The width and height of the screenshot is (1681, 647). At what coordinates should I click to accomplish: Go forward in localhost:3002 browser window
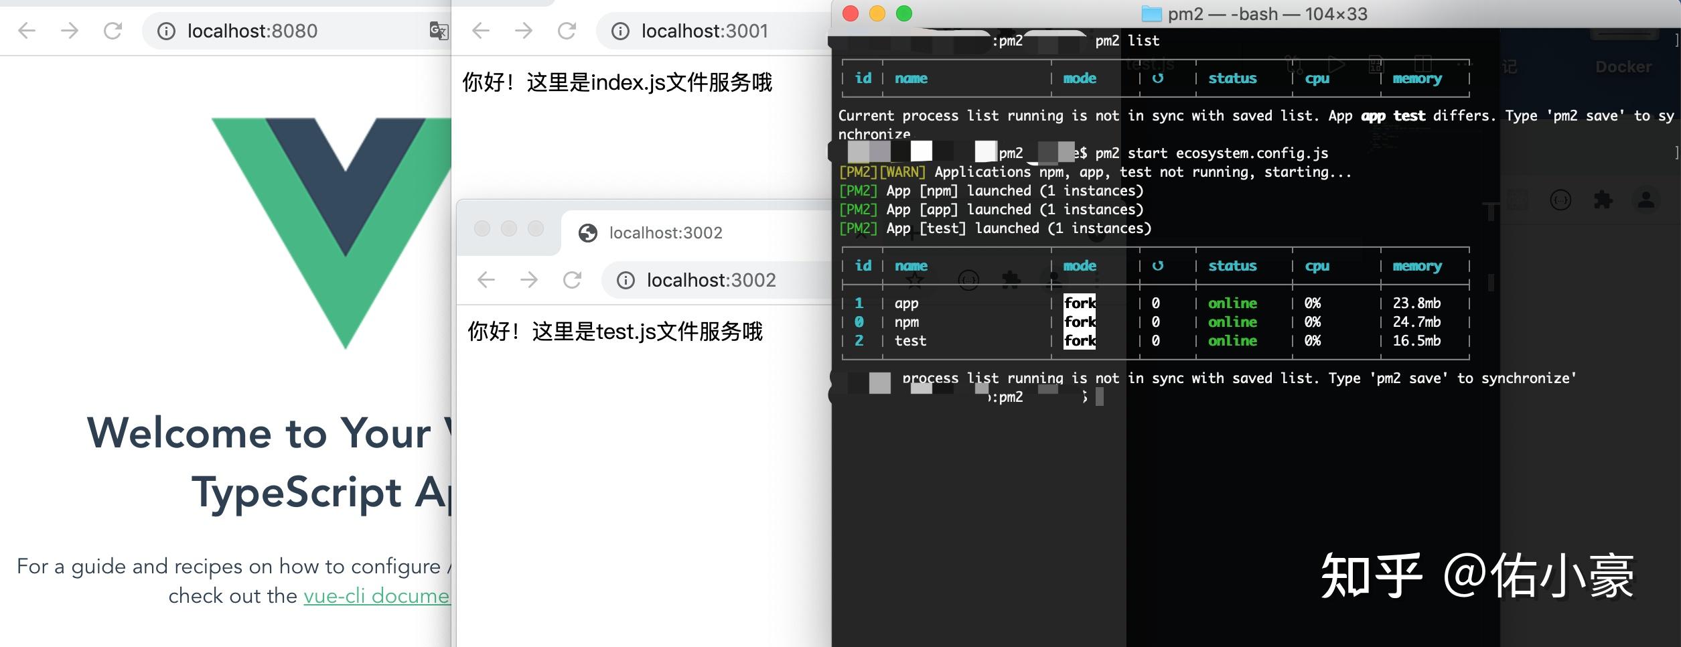coord(529,280)
